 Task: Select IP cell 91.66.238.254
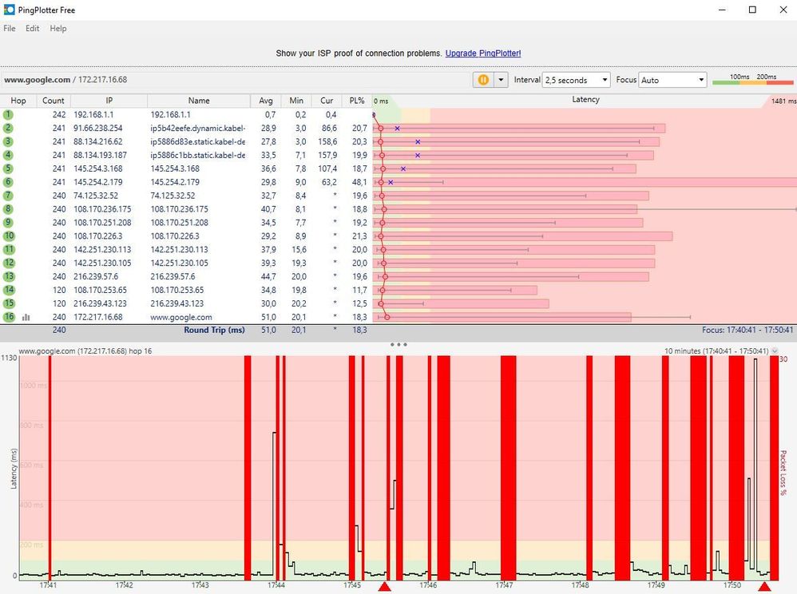tap(97, 128)
